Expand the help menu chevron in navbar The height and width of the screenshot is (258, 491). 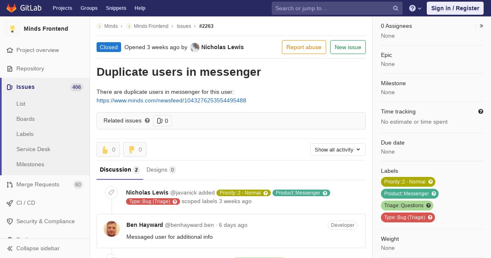tap(419, 8)
